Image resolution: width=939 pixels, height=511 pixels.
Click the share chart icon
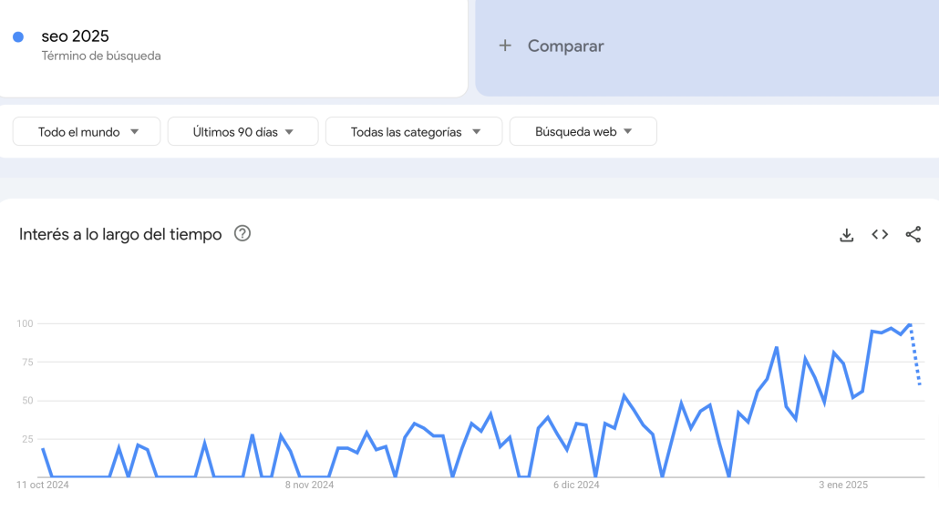[x=913, y=235]
